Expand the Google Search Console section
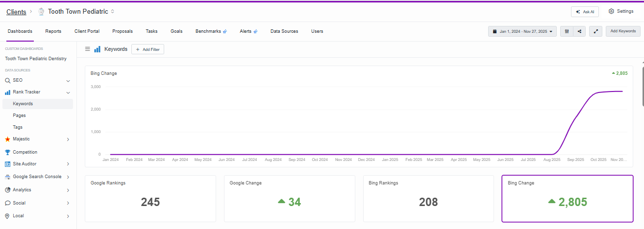644x229 pixels. (68, 177)
